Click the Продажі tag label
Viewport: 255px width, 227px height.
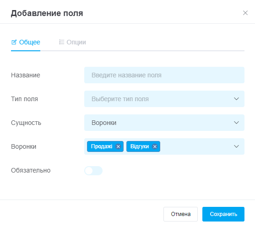pos(102,146)
